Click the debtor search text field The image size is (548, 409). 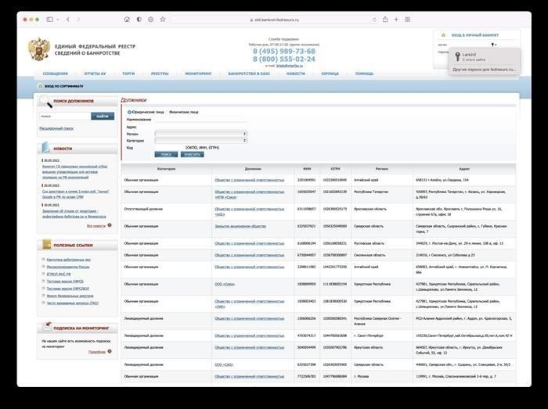point(65,117)
